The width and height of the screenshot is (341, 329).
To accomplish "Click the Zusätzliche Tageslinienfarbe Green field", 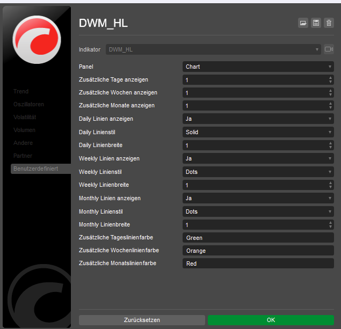I will pyautogui.click(x=258, y=237).
